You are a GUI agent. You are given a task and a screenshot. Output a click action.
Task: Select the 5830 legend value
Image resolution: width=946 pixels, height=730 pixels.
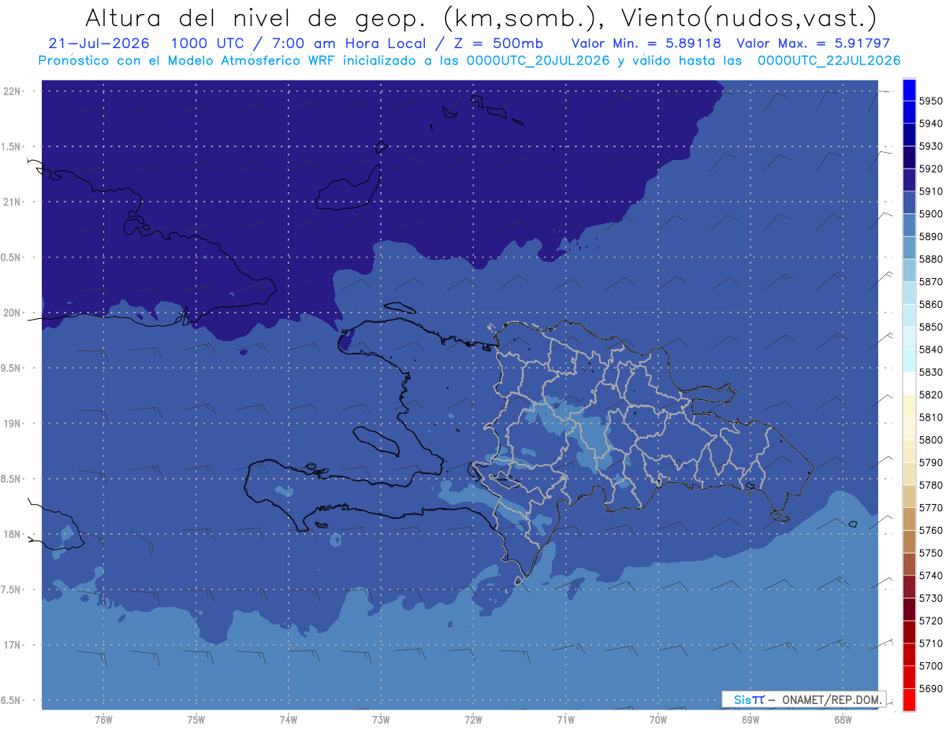click(x=931, y=372)
